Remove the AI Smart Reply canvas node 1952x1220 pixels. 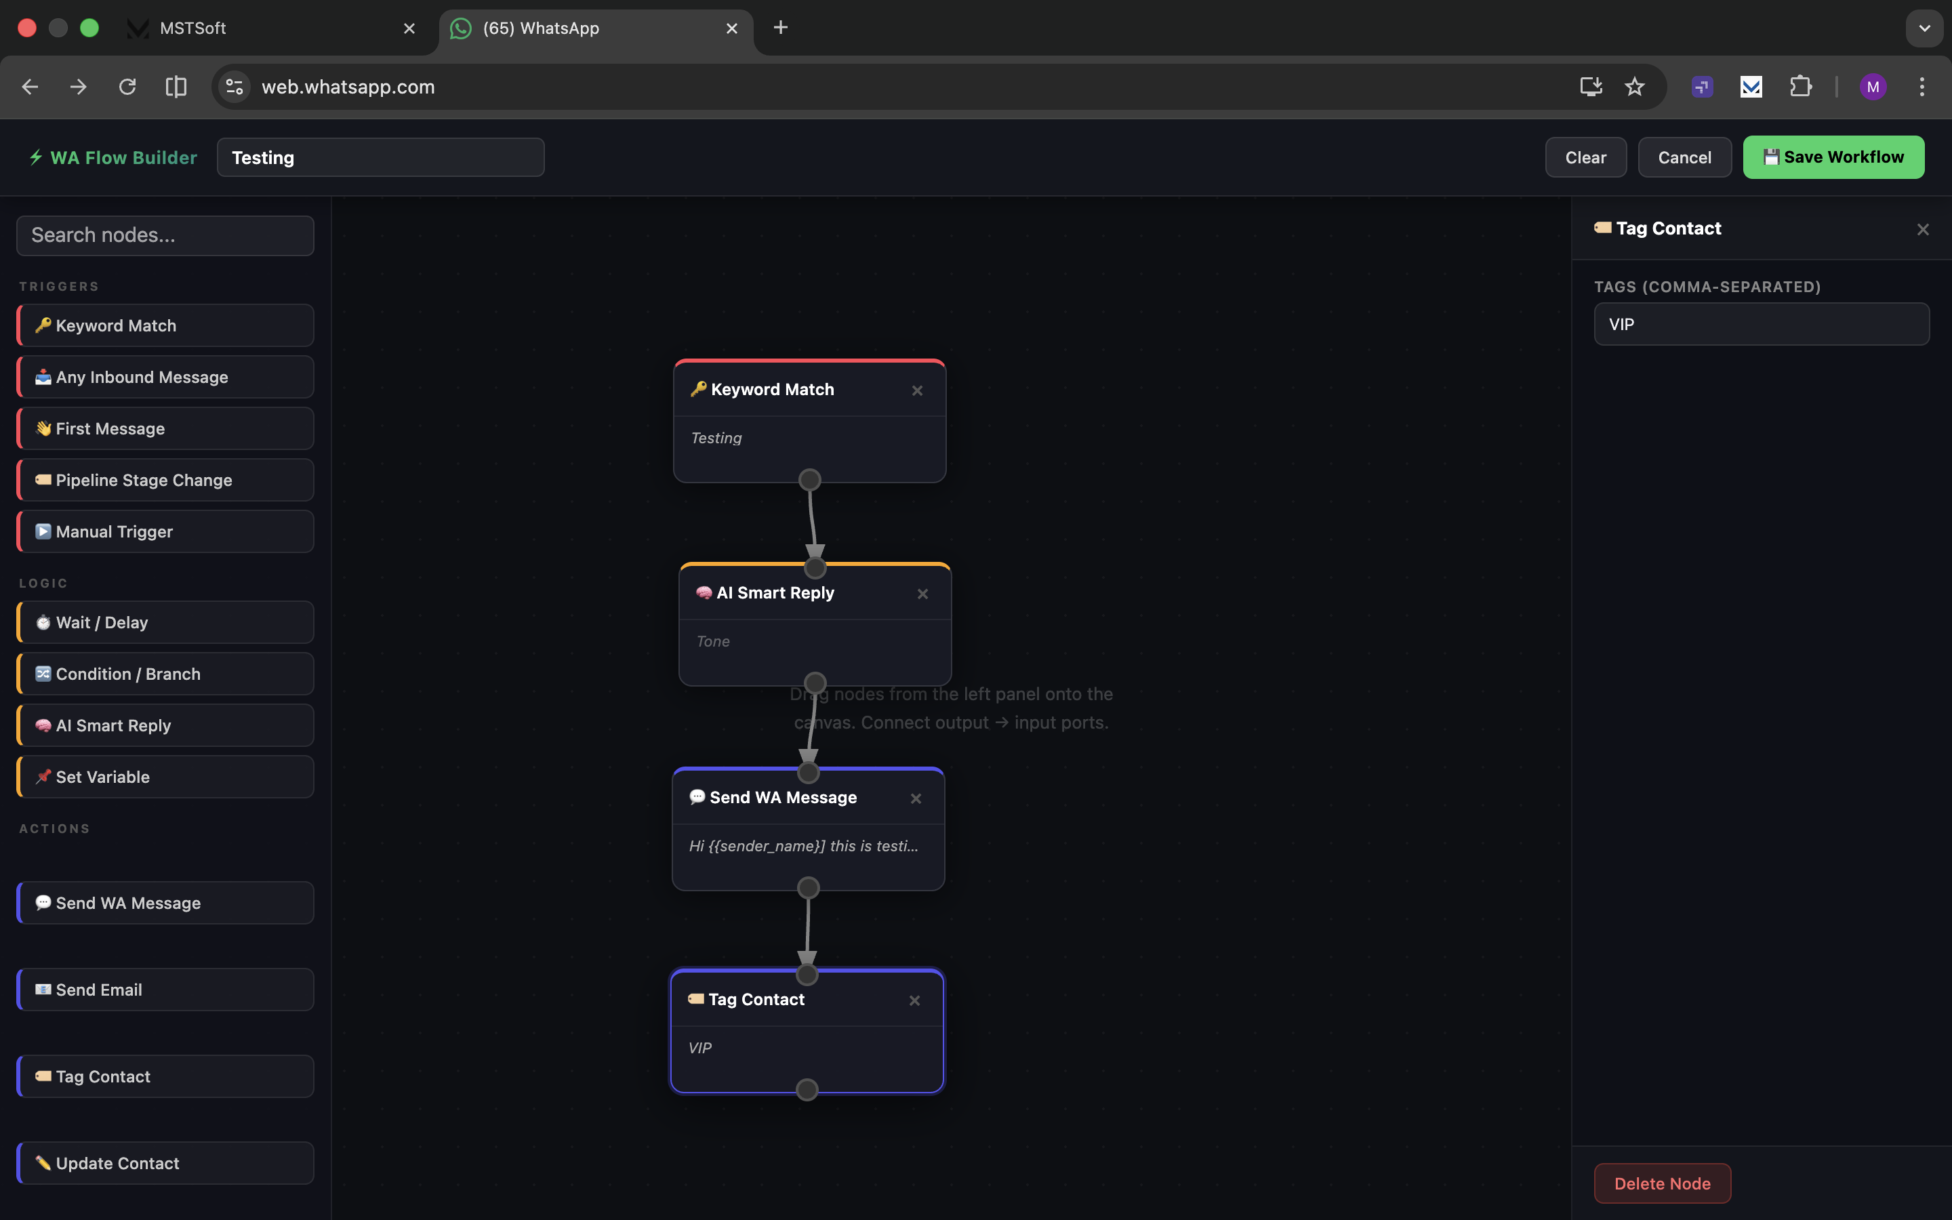click(922, 594)
